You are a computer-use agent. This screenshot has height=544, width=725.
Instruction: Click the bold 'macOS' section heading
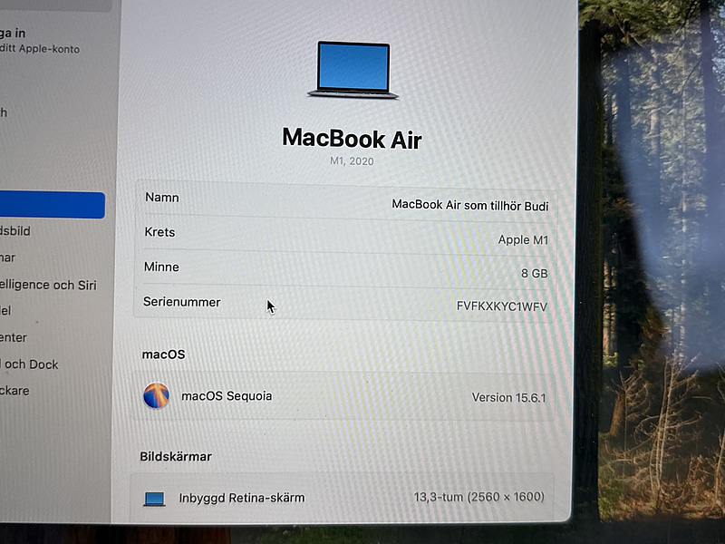click(x=163, y=355)
